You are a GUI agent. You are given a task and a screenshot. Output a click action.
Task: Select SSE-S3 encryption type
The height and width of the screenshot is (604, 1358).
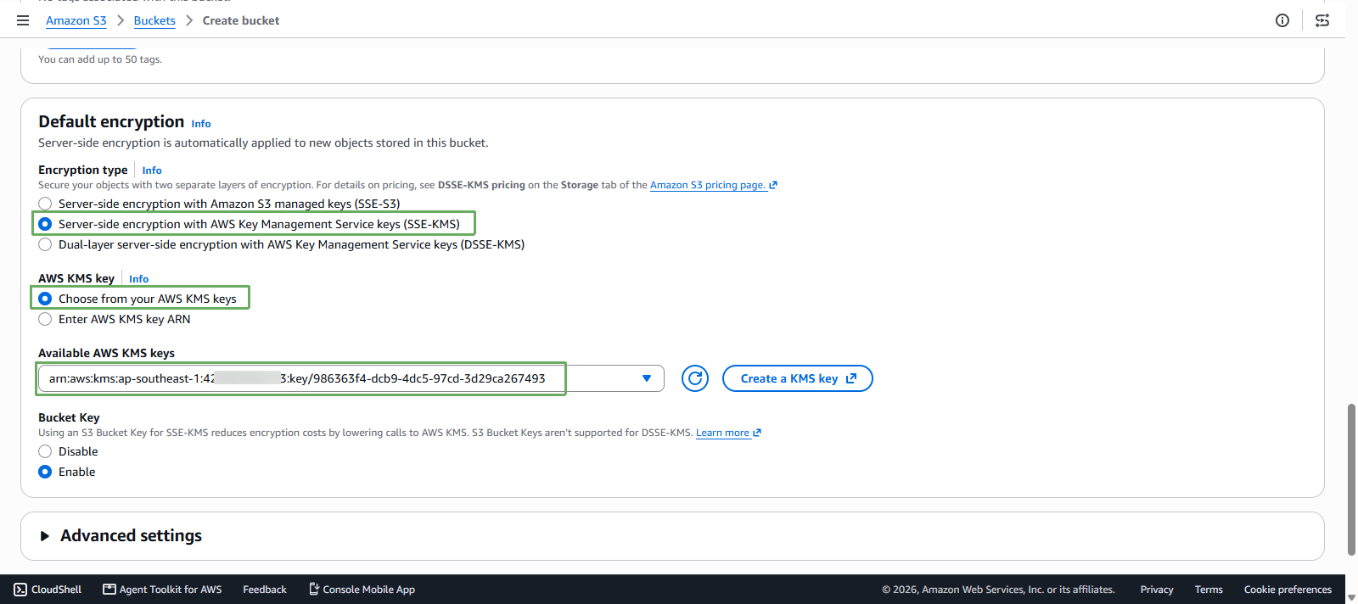coord(45,204)
